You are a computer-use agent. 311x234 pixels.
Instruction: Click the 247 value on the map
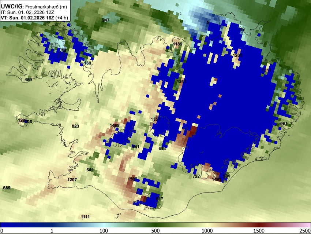click(x=106, y=20)
